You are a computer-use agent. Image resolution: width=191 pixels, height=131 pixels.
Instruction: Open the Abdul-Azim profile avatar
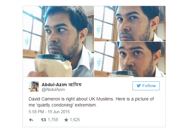(x=34, y=86)
